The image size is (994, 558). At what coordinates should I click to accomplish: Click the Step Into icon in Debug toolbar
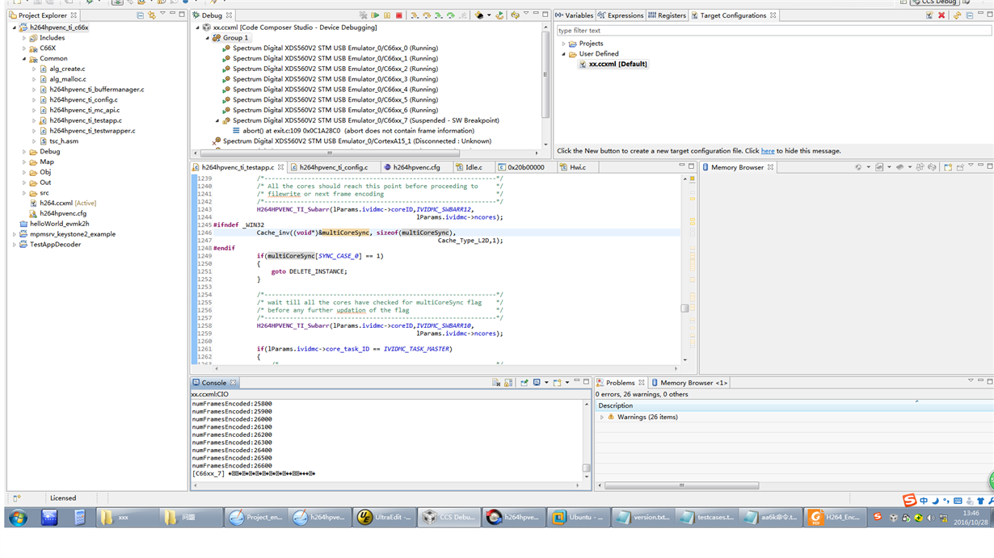pos(415,15)
